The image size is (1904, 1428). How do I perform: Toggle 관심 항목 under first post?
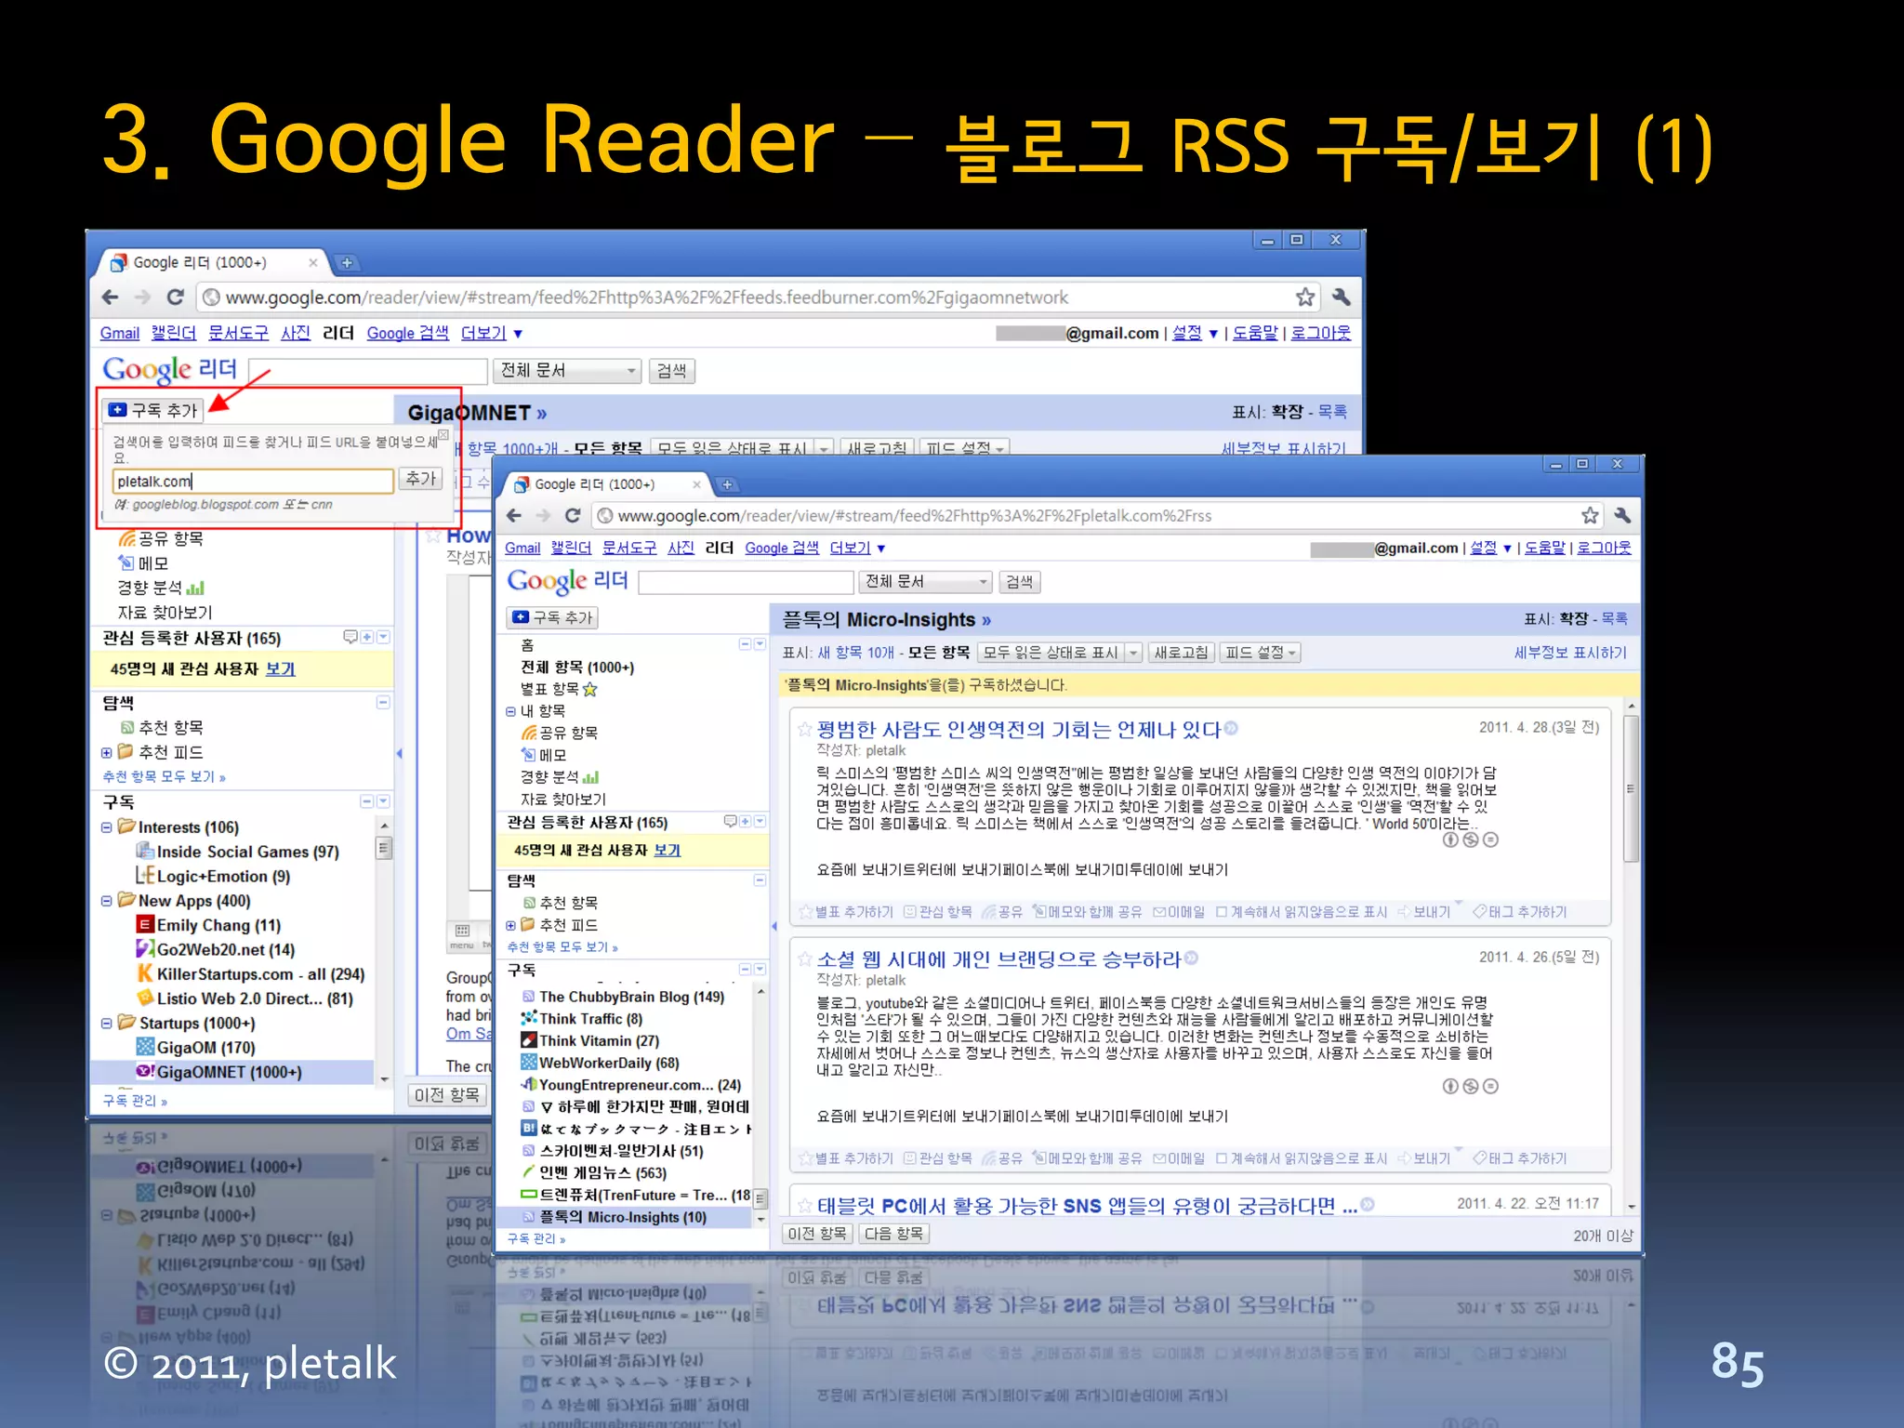938,912
